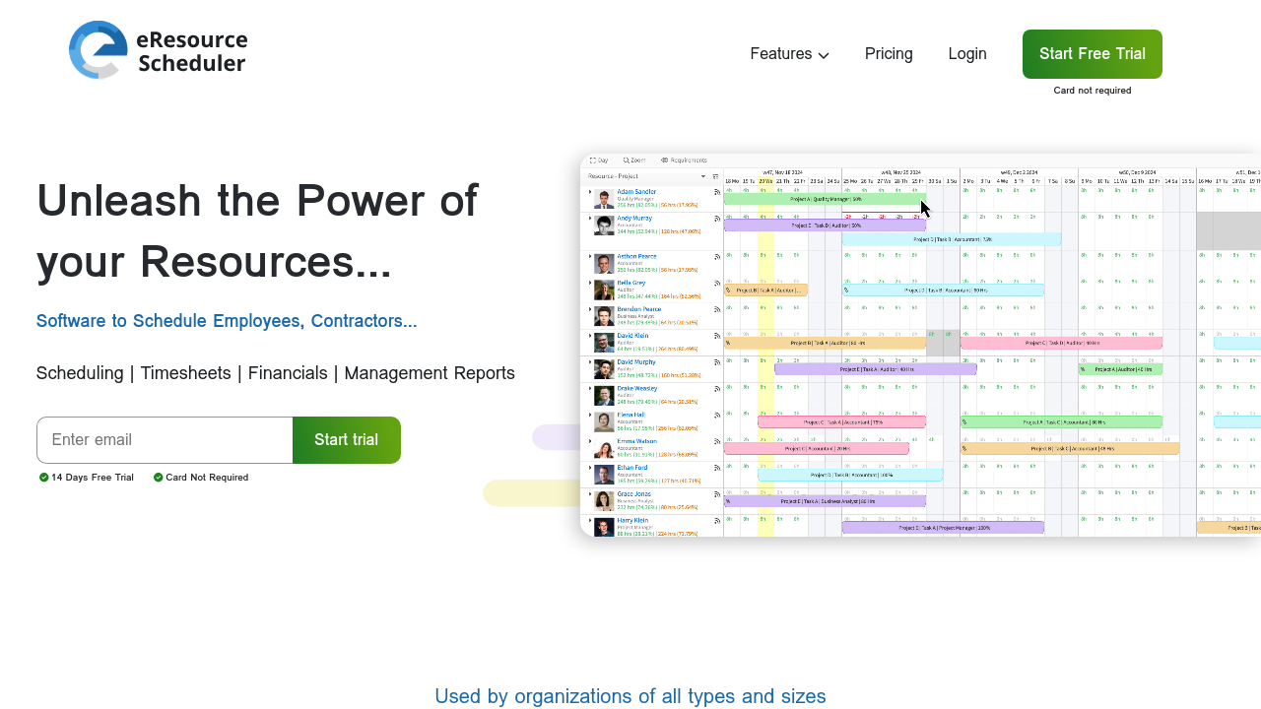The width and height of the screenshot is (1261, 709).
Task: Click feed icon in Drake Weasley row
Action: (717, 388)
